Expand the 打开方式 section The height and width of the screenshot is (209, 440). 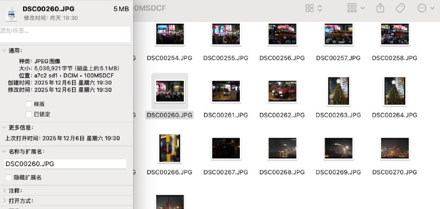(x=4, y=201)
